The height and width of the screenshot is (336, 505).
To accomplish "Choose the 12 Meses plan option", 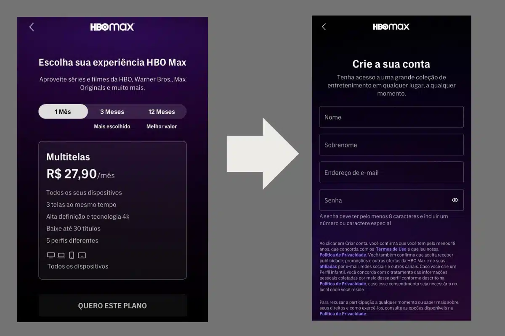I will 162,112.
